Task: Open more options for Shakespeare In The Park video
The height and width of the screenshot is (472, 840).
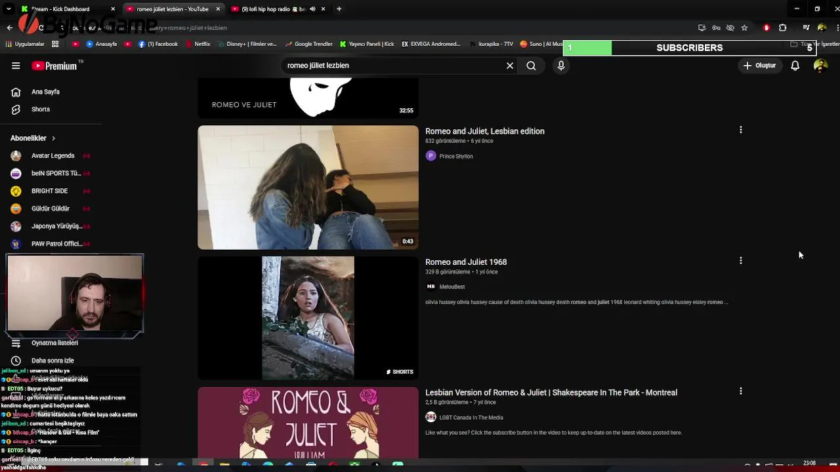Action: click(x=741, y=391)
